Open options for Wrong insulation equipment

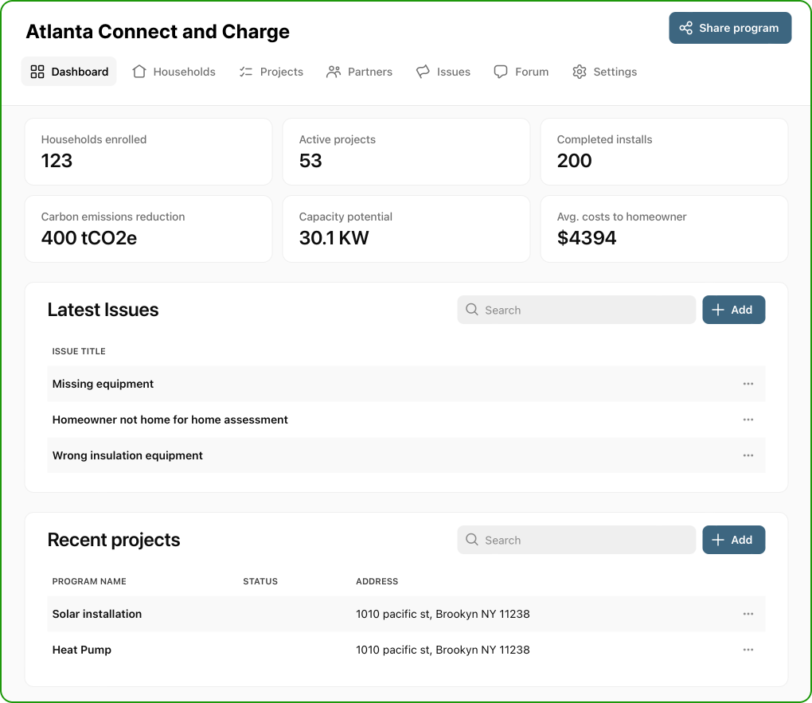[x=748, y=455]
